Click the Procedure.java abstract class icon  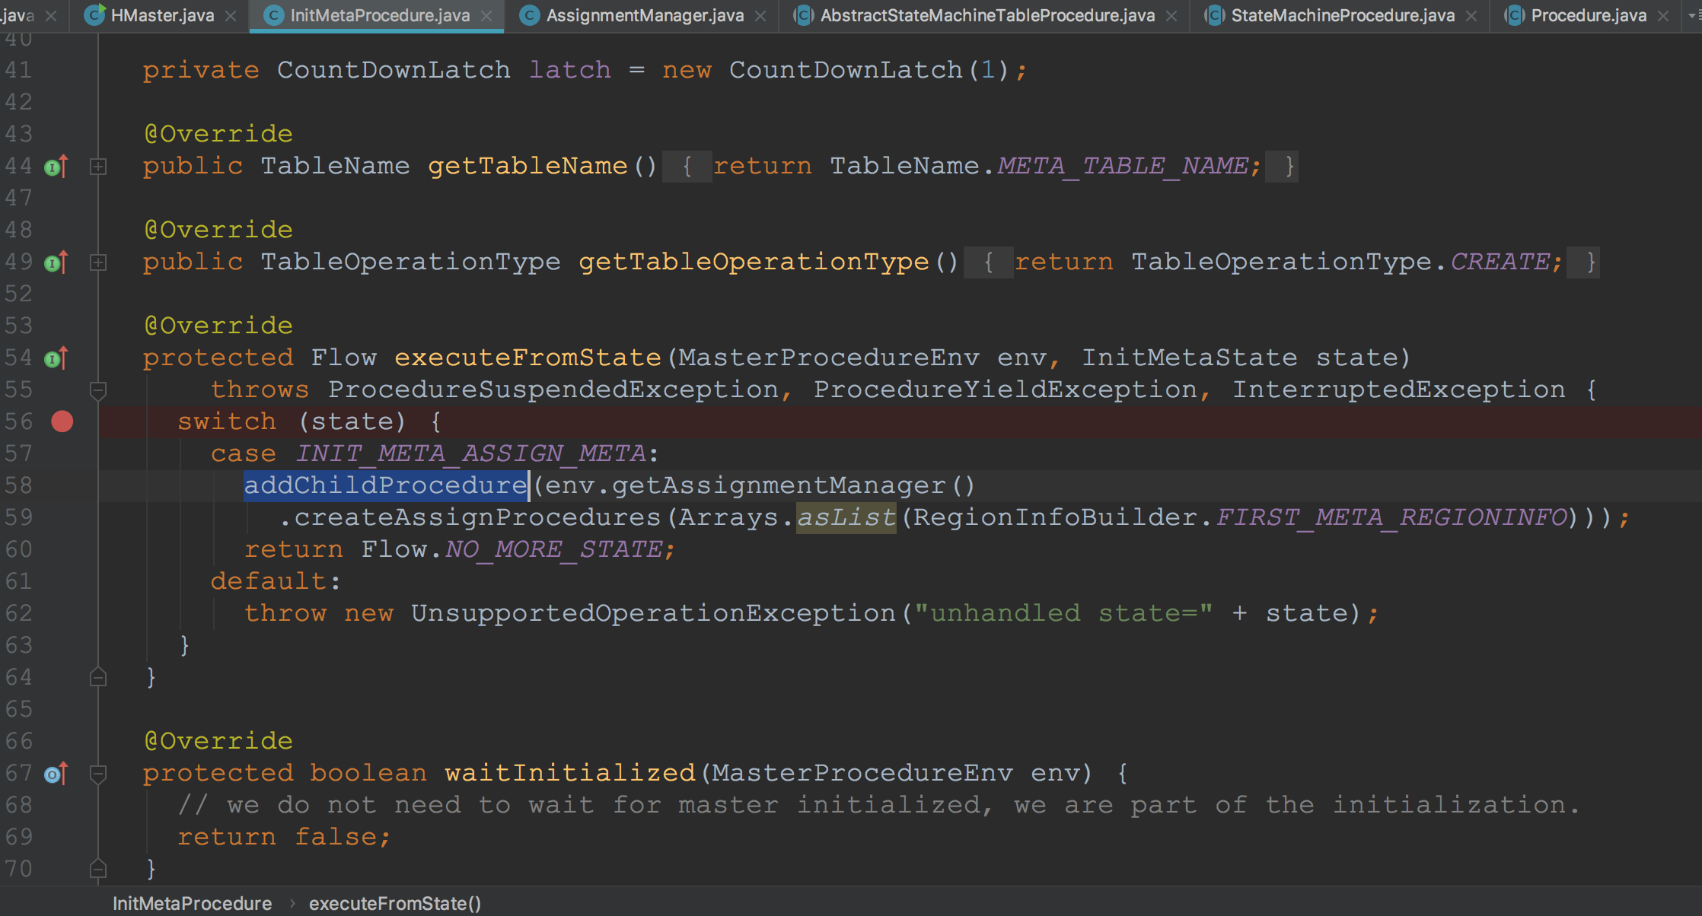[1514, 15]
